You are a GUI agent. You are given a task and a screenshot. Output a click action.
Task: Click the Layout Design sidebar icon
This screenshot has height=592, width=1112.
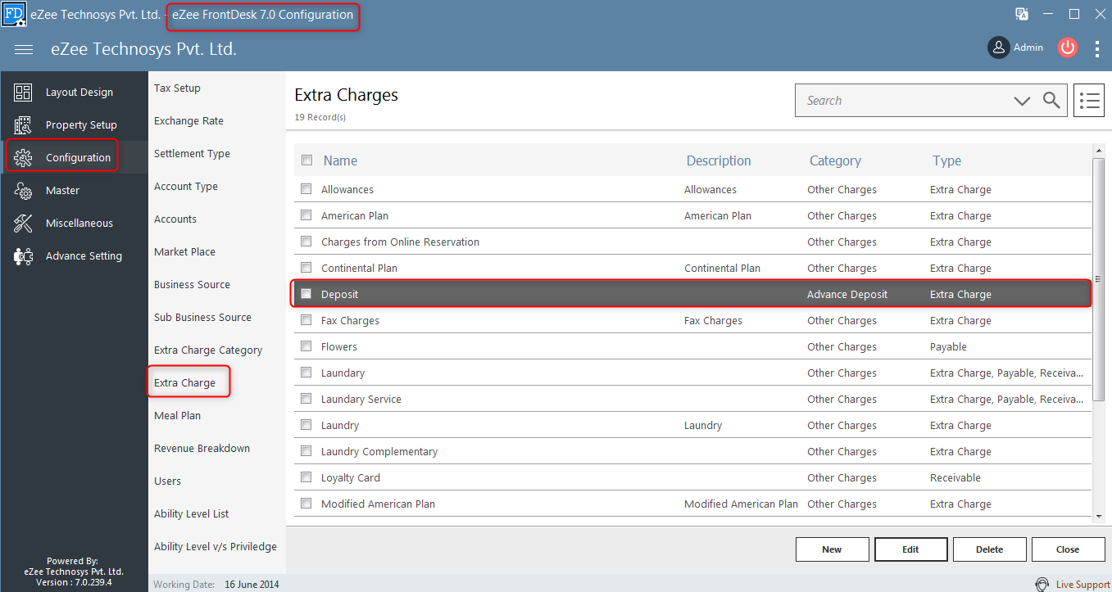23,93
